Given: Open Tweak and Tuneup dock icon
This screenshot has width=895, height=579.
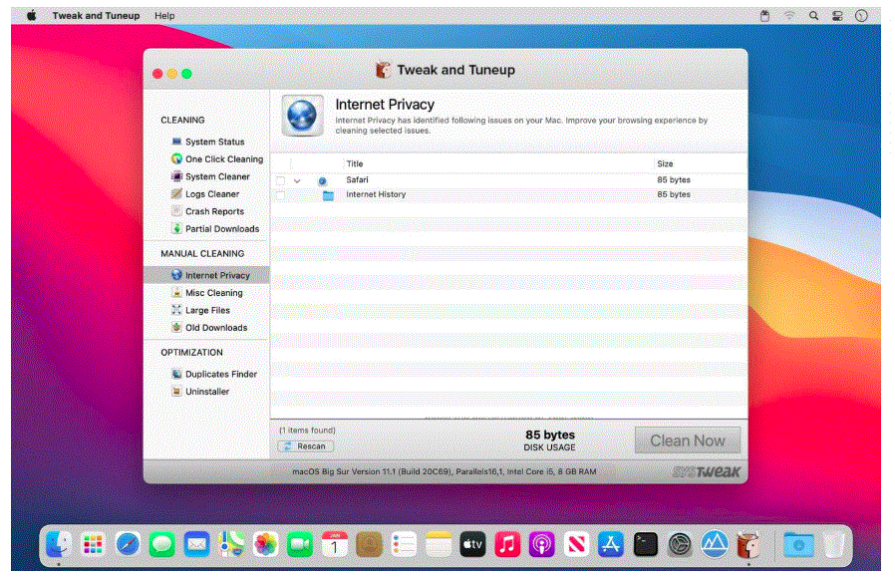Looking at the screenshot, I should tap(748, 544).
